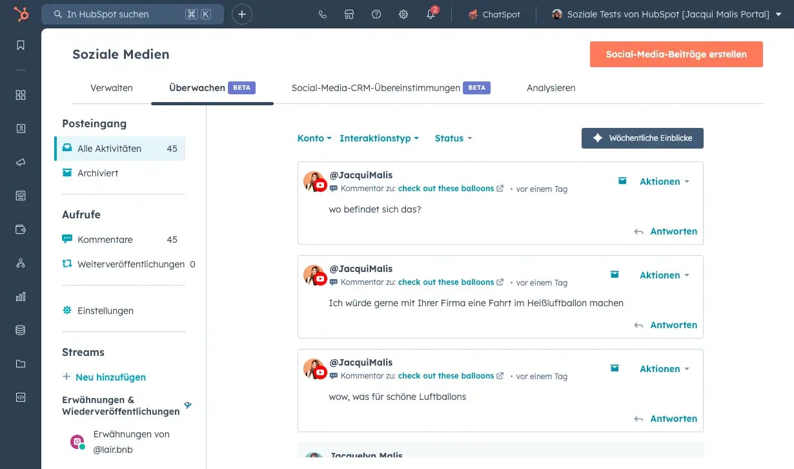Viewport: 794px width, 469px height.
Task: Open the HubSpot Marketplace icon
Action: [x=349, y=14]
